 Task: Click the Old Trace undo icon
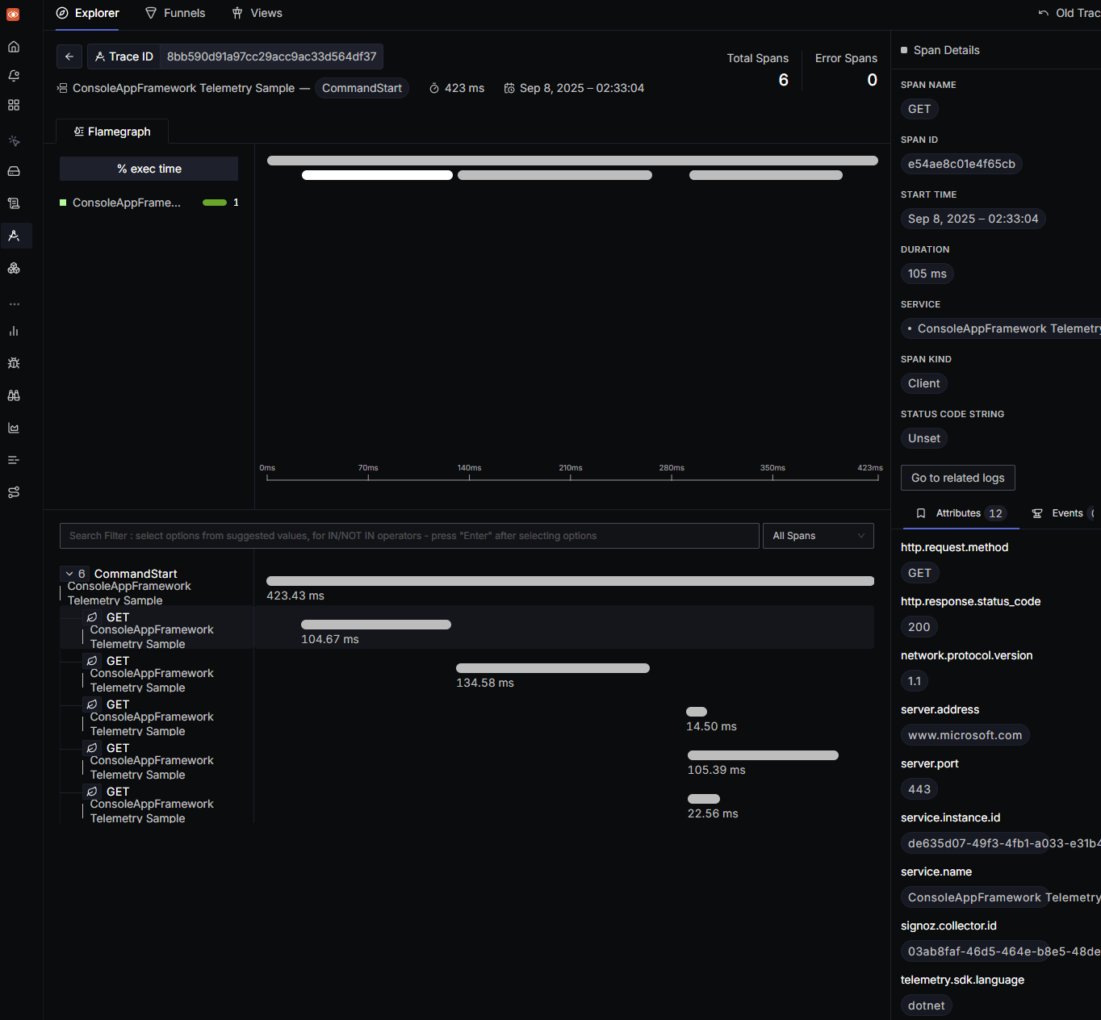[1044, 13]
